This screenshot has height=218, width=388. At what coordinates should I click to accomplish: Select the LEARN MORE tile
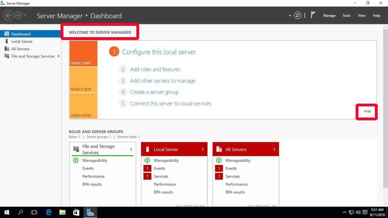click(x=83, y=106)
